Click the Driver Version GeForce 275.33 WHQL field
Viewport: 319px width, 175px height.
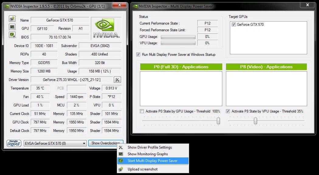[72, 80]
